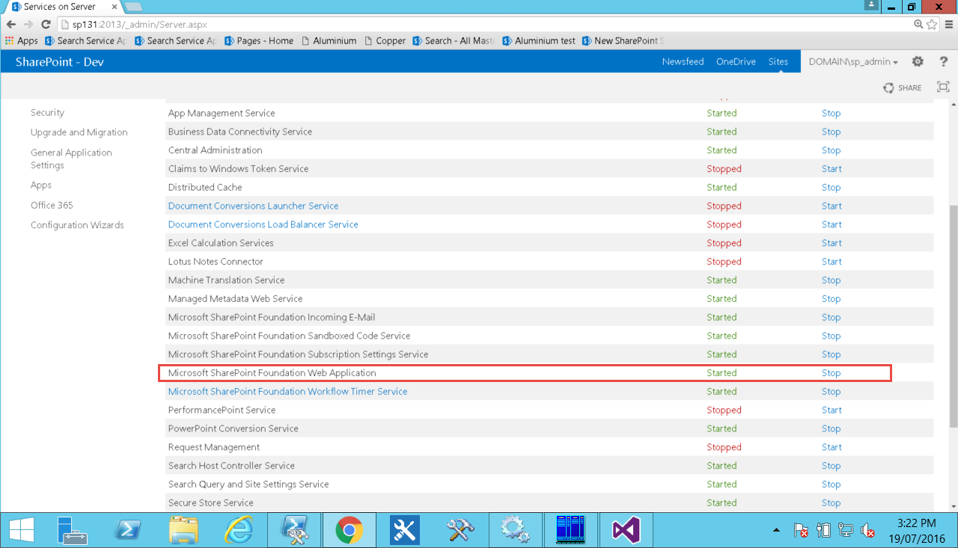Launch Internet Explorer from taskbar
Image resolution: width=958 pixels, height=548 pixels.
coord(238,531)
